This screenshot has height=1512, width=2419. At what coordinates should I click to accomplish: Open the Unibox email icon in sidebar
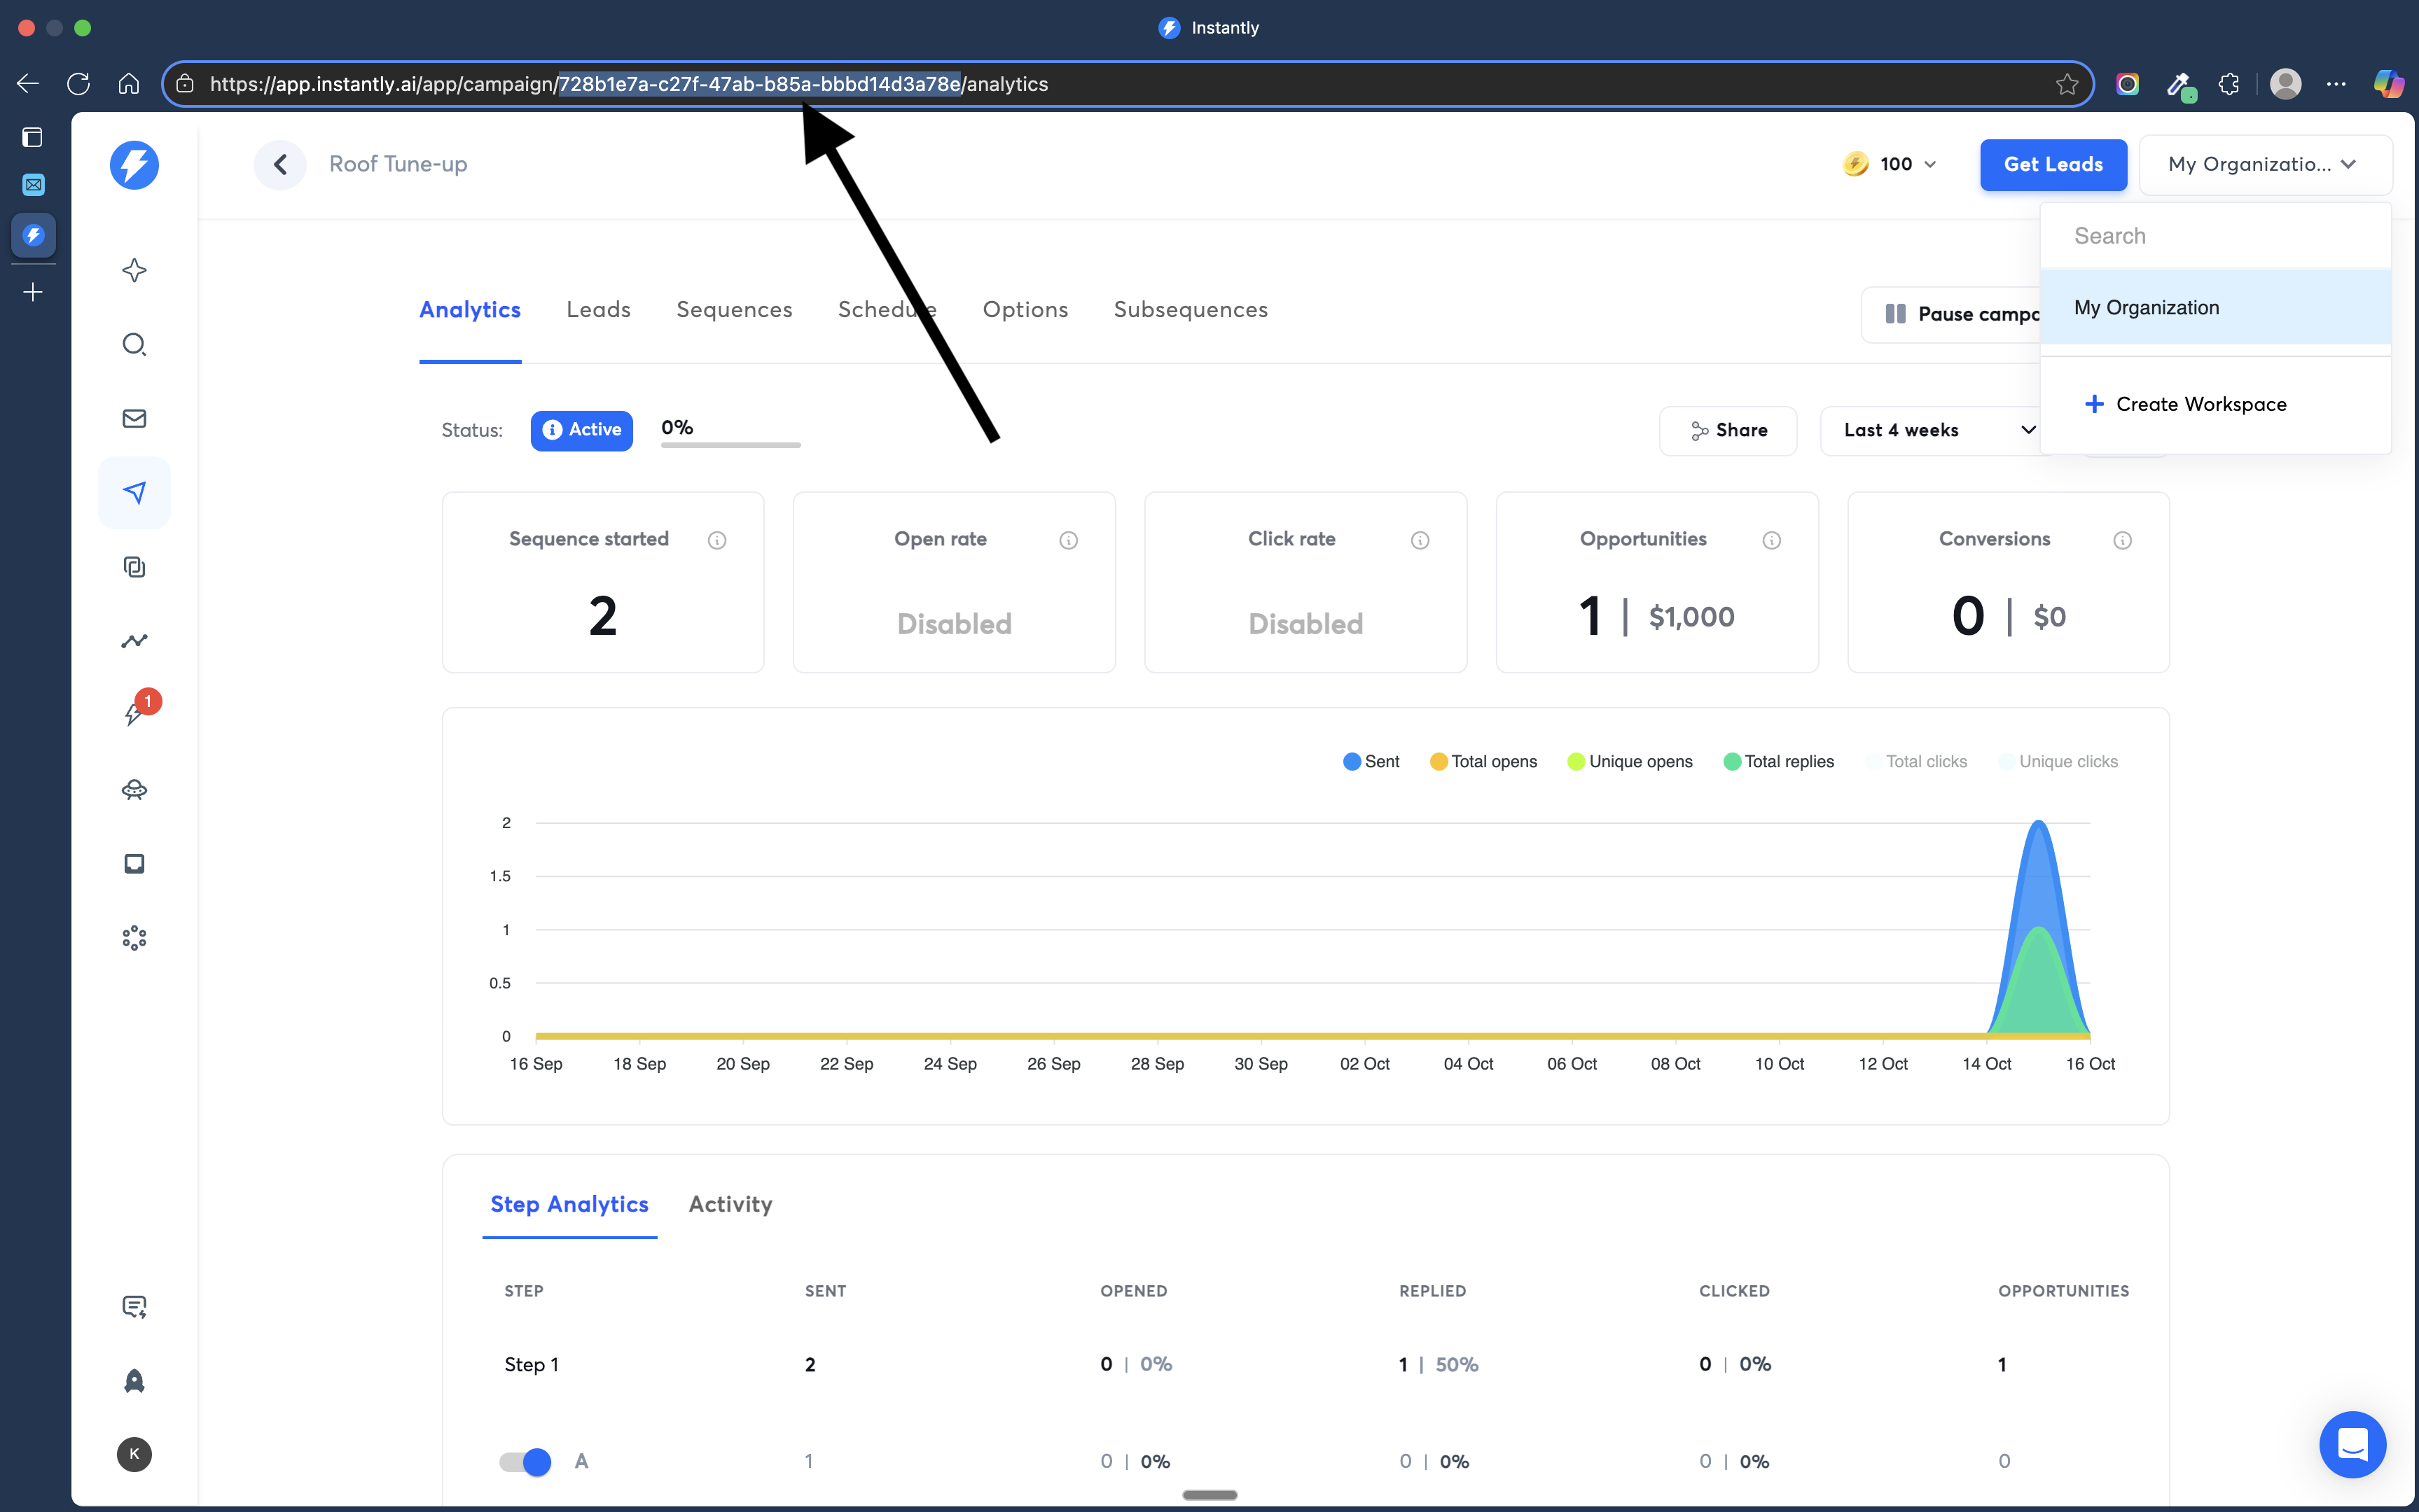coord(134,418)
